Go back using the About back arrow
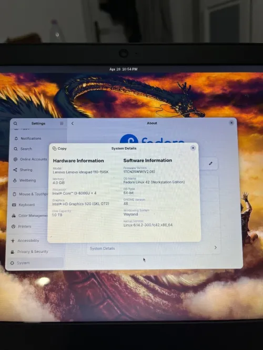Screen dimensions: 263x350 pyautogui.click(x=73, y=123)
